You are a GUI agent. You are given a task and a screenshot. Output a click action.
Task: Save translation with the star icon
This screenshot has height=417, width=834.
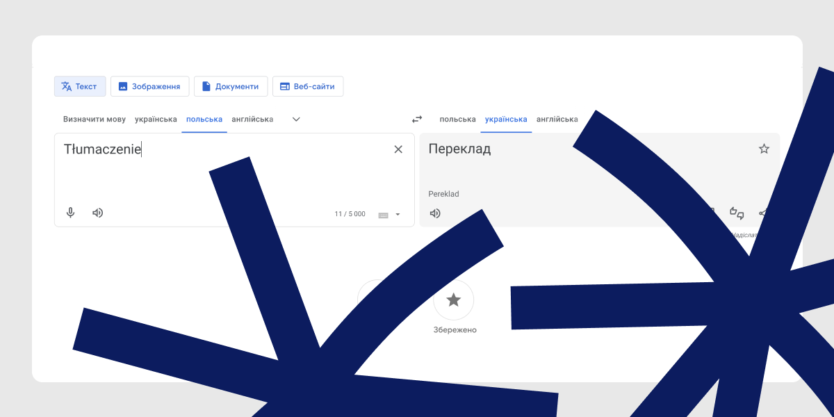coord(764,149)
